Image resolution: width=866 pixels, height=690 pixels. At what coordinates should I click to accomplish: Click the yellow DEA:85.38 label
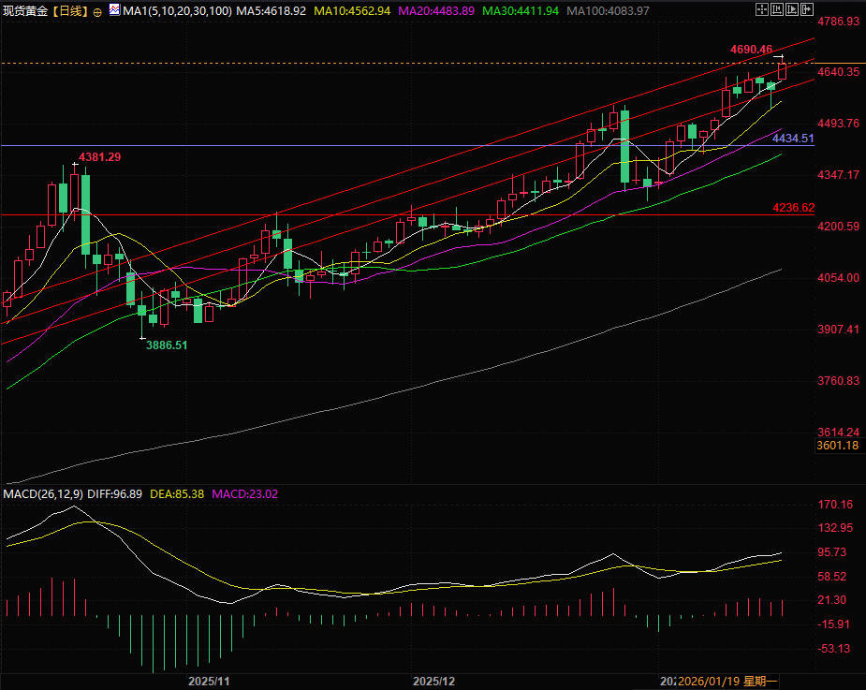tap(177, 493)
